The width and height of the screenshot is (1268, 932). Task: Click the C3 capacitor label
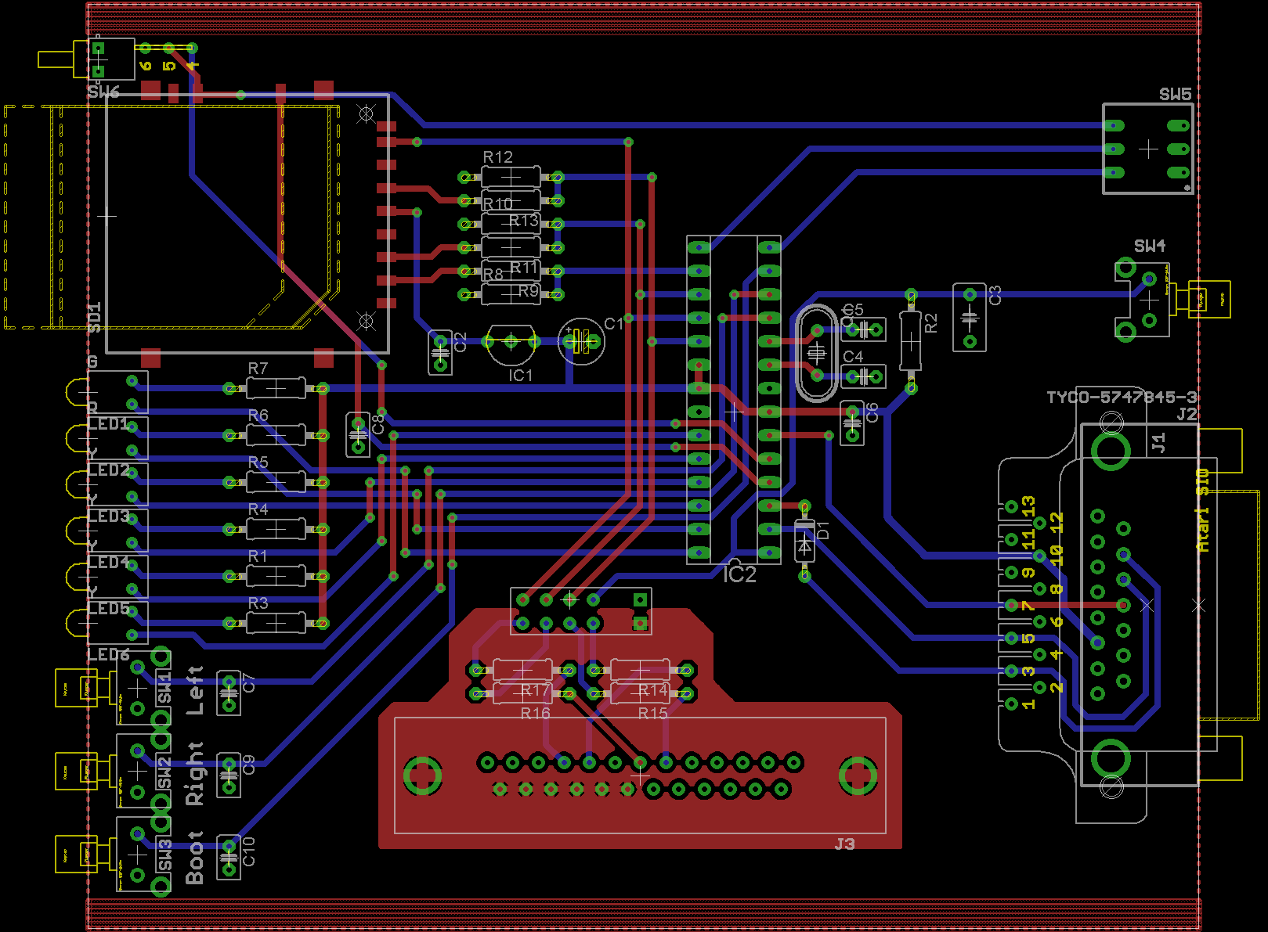pyautogui.click(x=995, y=295)
